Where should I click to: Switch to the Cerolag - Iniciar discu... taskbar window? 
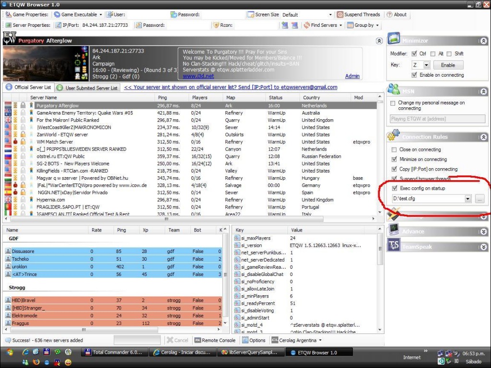point(182,352)
